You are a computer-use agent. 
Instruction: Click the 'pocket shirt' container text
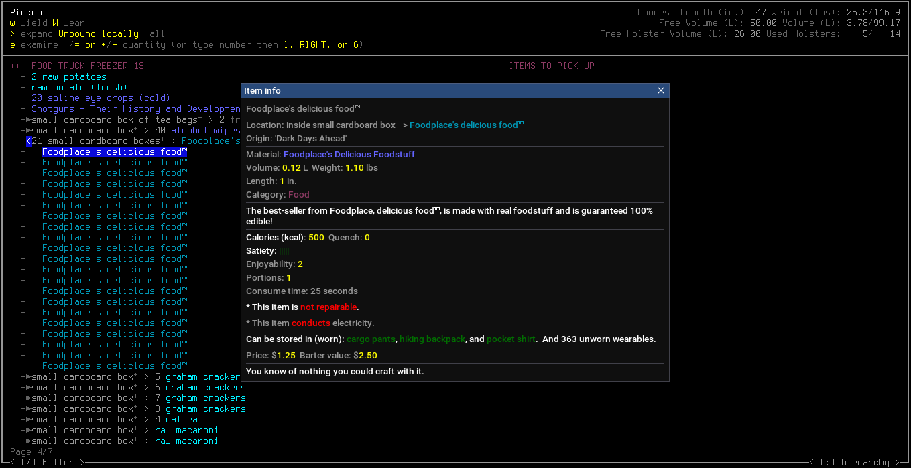coord(511,339)
